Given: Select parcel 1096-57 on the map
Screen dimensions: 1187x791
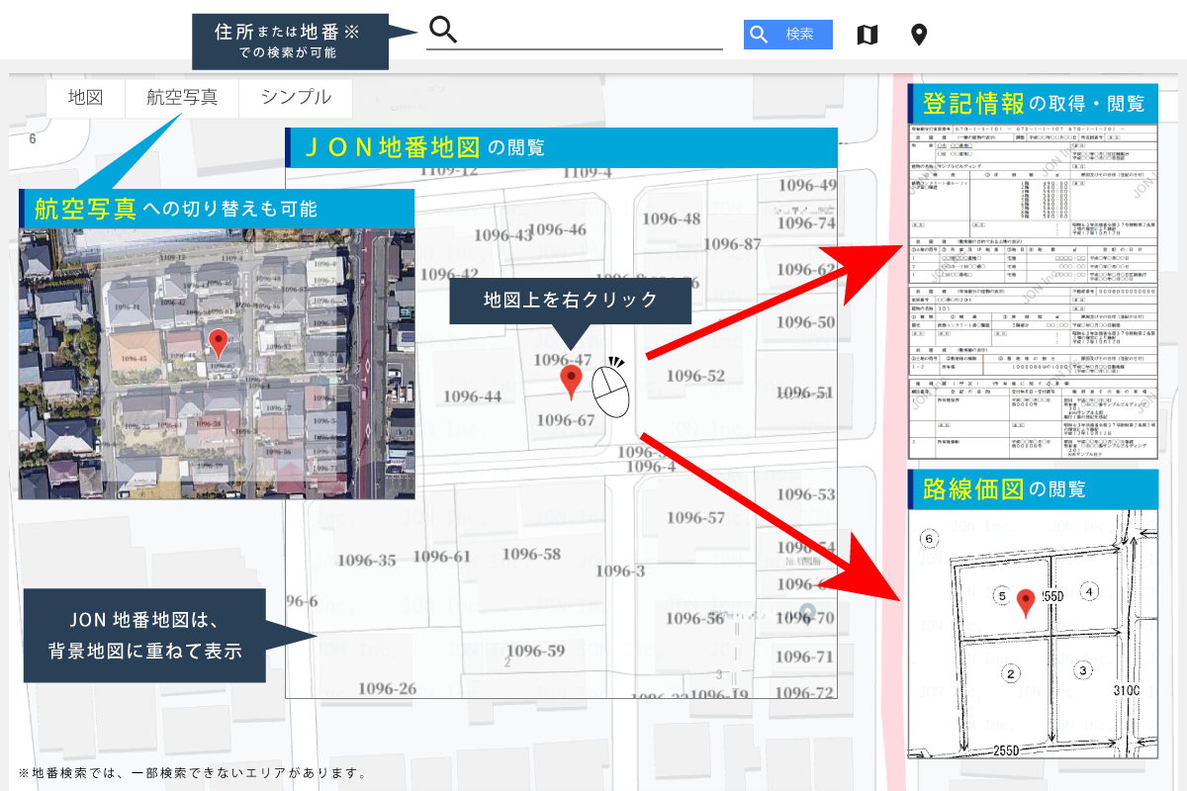Looking at the screenshot, I should [696, 517].
